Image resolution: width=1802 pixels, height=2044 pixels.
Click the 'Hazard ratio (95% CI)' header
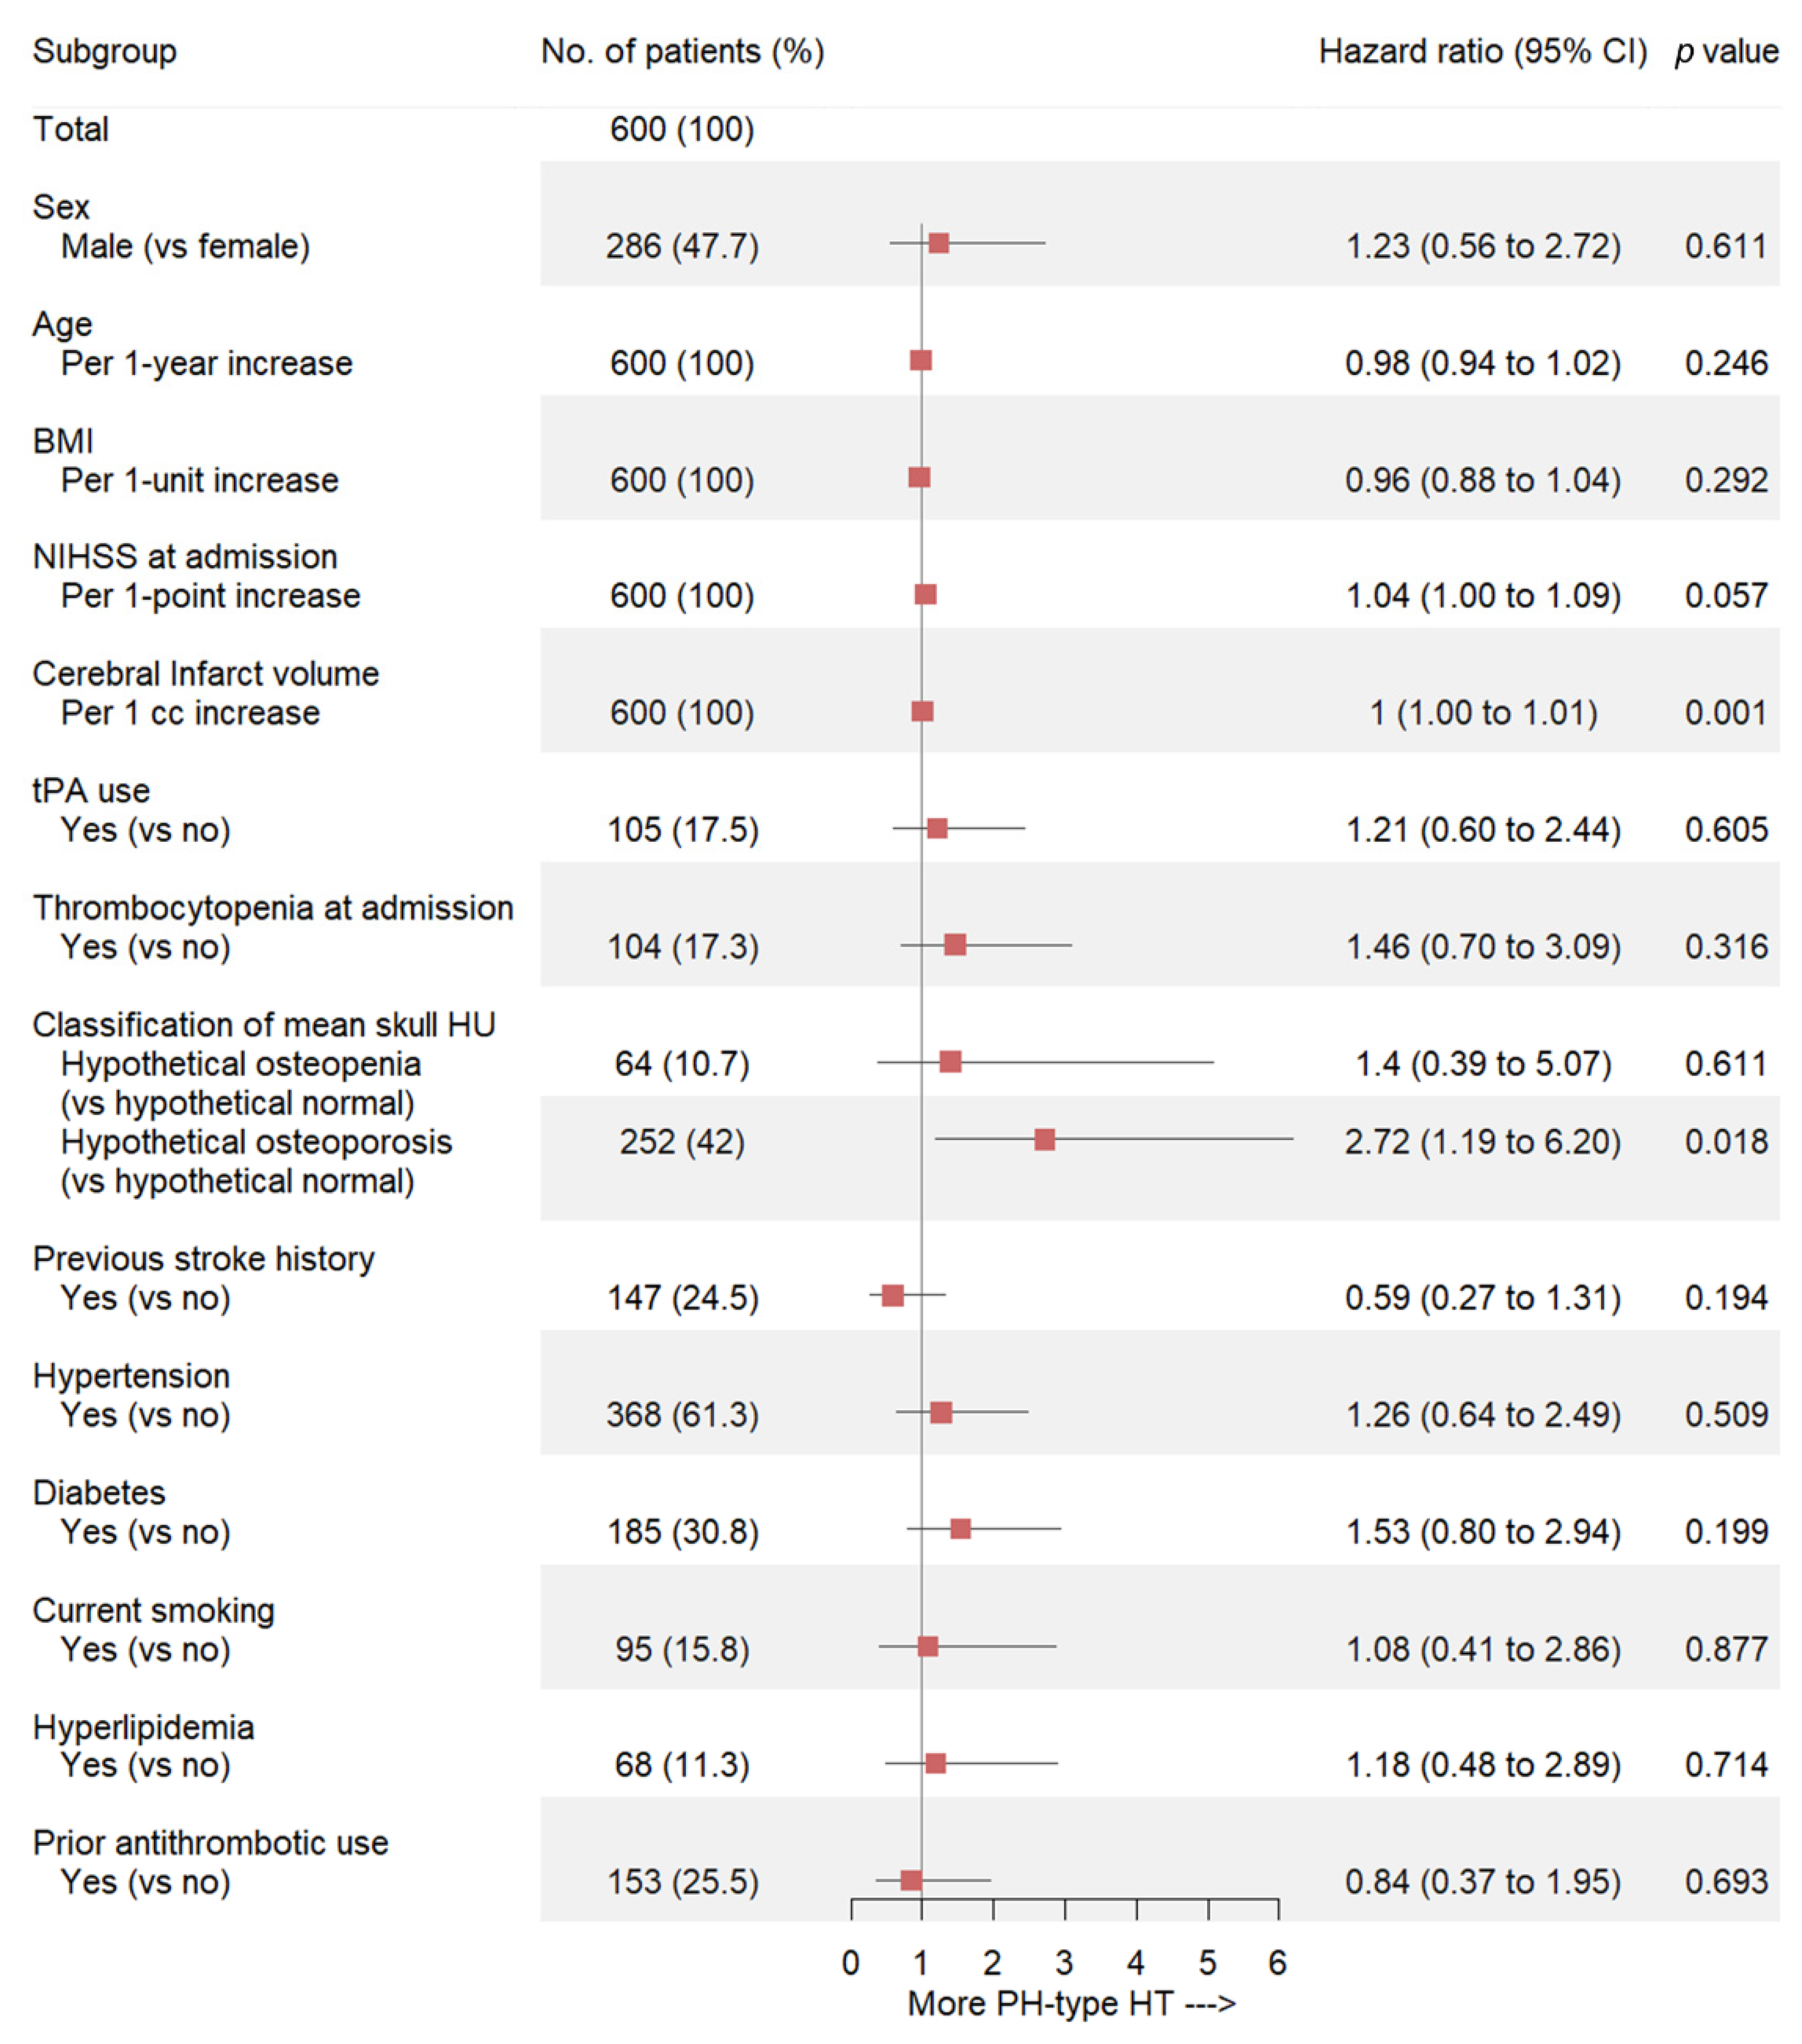coord(1482,51)
